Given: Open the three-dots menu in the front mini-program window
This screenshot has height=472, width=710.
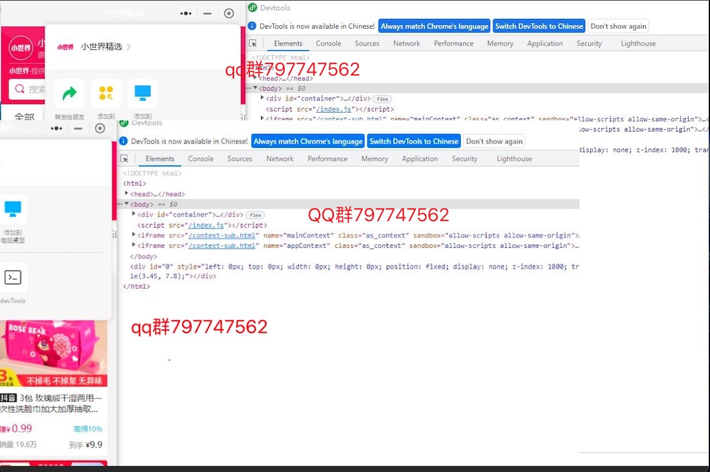Looking at the screenshot, I should pyautogui.click(x=57, y=129).
